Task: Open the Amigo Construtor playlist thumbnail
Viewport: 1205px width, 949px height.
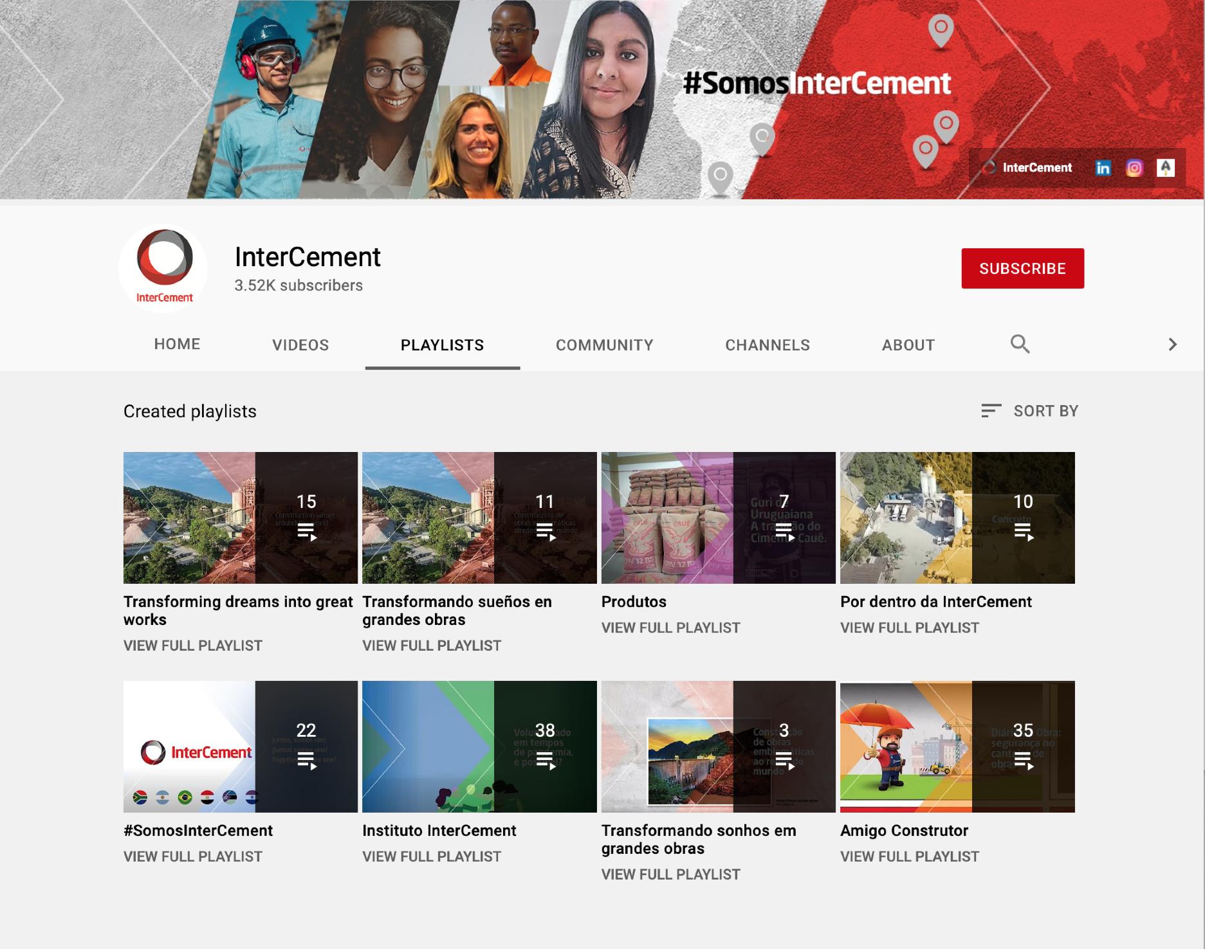Action: pos(957,746)
